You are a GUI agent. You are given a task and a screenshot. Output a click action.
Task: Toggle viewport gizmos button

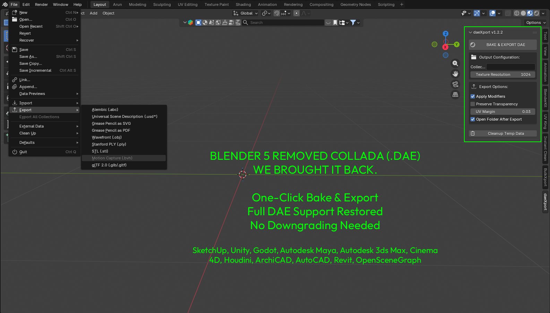pos(477,13)
